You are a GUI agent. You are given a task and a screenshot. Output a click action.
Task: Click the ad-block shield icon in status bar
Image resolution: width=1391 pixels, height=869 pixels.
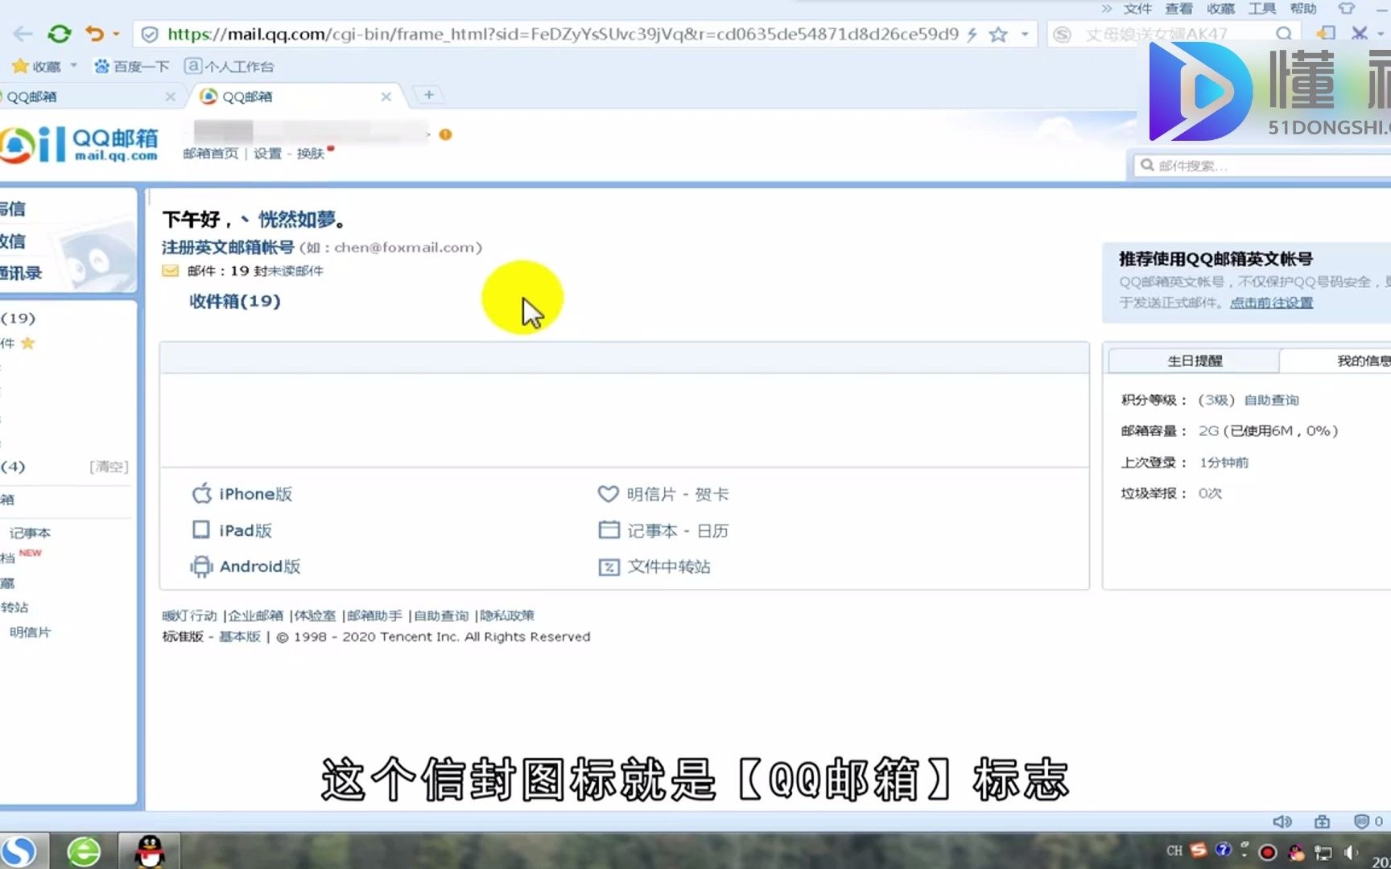coord(1361,822)
